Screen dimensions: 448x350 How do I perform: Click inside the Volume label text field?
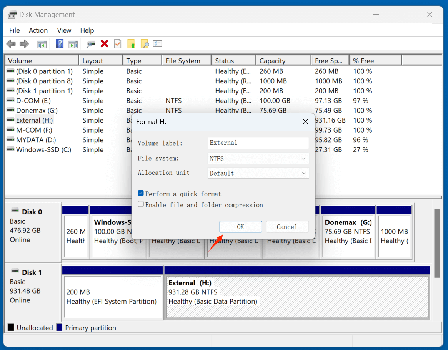pyautogui.click(x=258, y=143)
